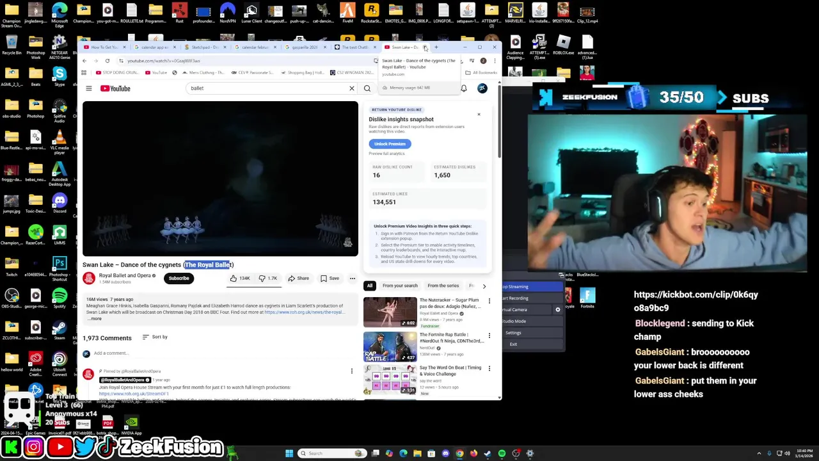This screenshot has height=461, width=819.
Task: Open the All Bookmarks folder
Action: 481,72
